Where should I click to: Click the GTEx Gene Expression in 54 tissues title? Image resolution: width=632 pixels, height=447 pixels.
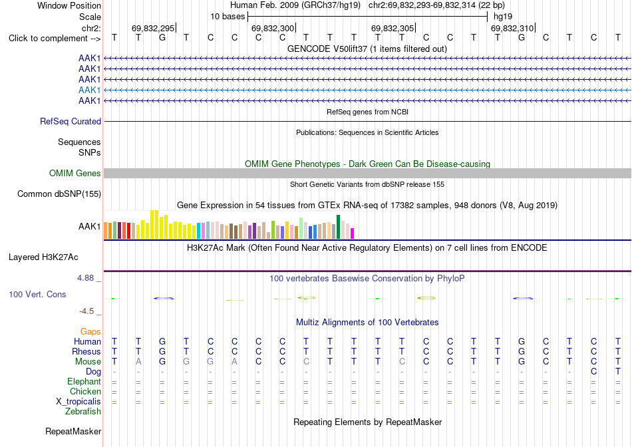point(367,205)
